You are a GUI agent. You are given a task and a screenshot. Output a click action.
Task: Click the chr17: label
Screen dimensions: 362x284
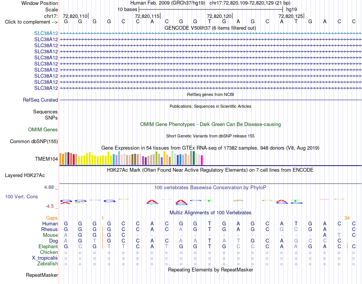coord(51,16)
